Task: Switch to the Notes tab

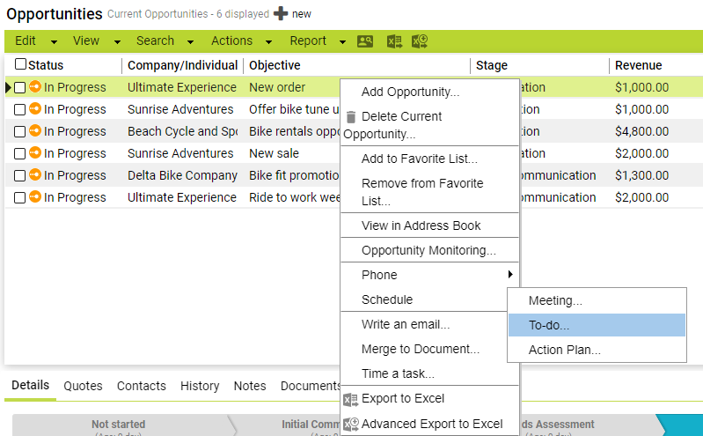Action: pos(250,386)
